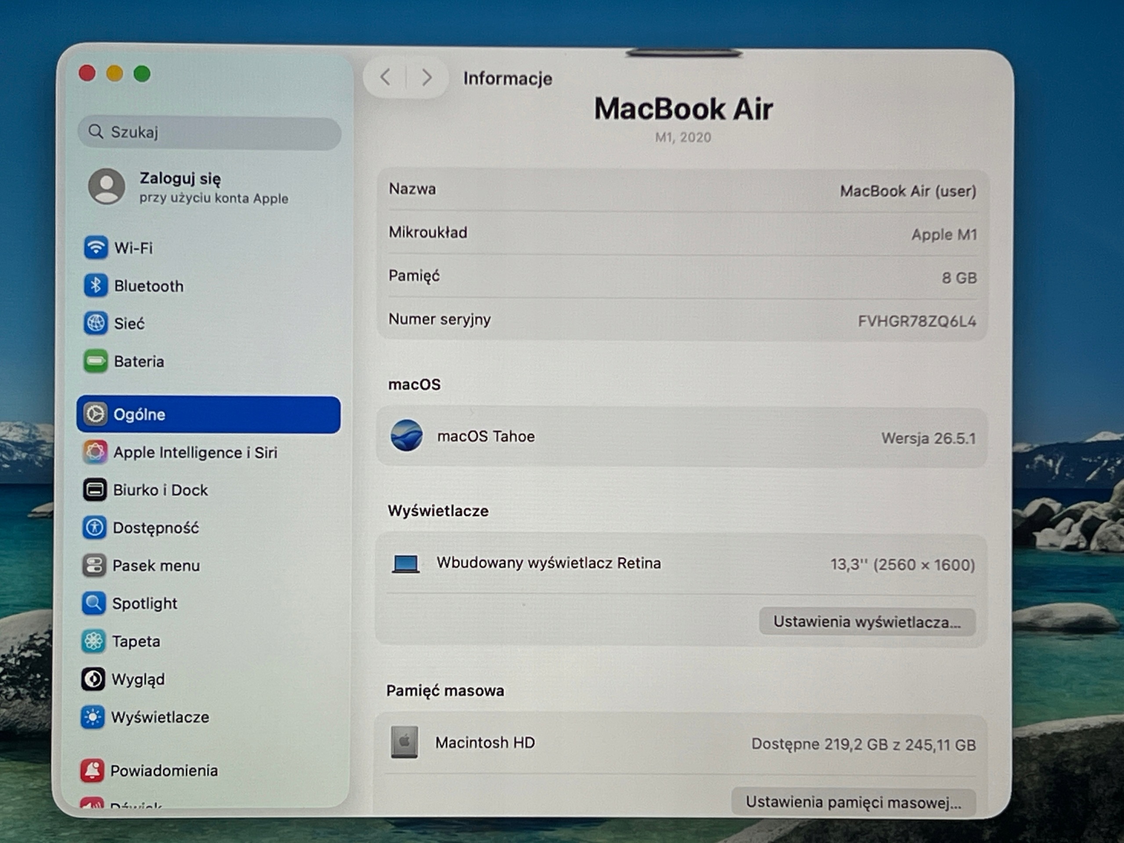Open Pasek menu section
Image resolution: width=1124 pixels, height=843 pixels.
tap(156, 566)
